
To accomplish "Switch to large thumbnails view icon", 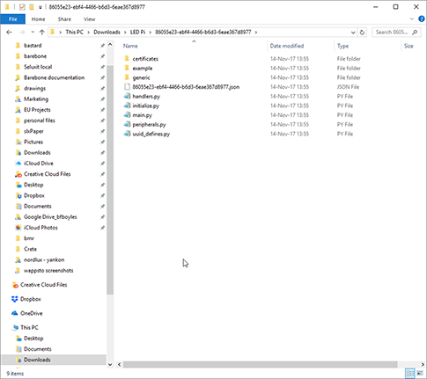I will click(420, 373).
